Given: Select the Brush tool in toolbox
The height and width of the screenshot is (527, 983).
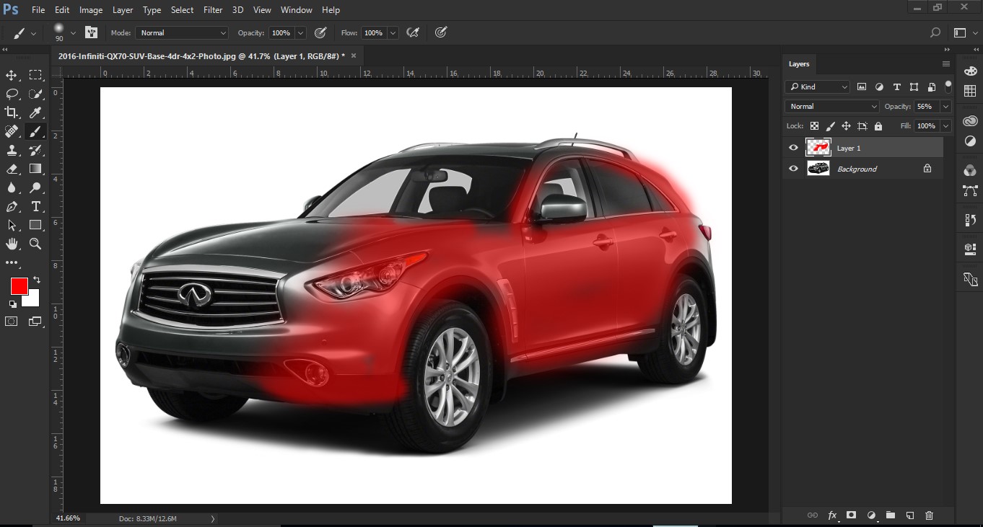Looking at the screenshot, I should click(x=35, y=131).
